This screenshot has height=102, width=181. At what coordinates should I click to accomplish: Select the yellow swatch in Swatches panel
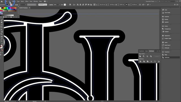pos(5,8)
